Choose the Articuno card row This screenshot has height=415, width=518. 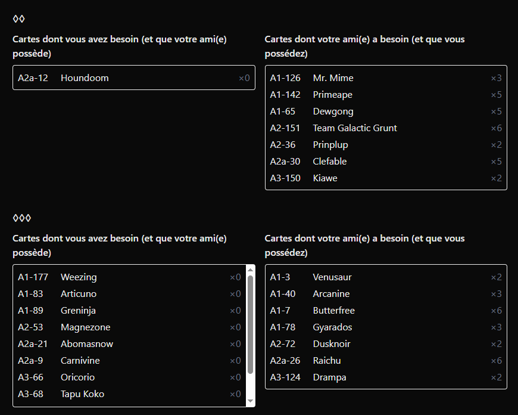pyautogui.click(x=129, y=294)
